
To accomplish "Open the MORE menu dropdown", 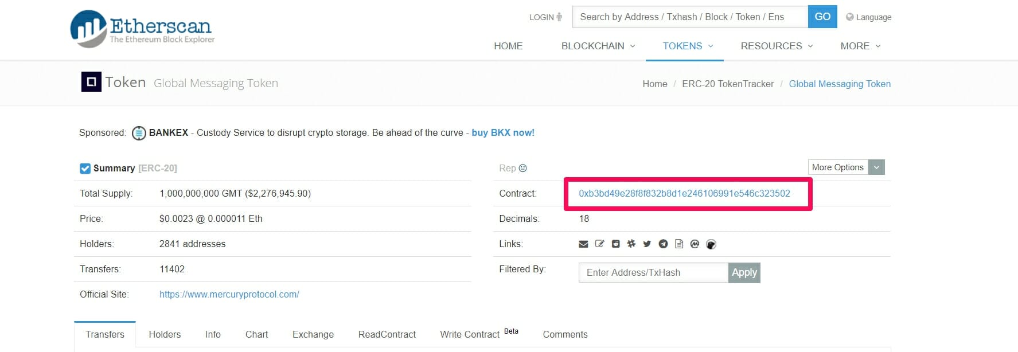I will click(x=860, y=46).
